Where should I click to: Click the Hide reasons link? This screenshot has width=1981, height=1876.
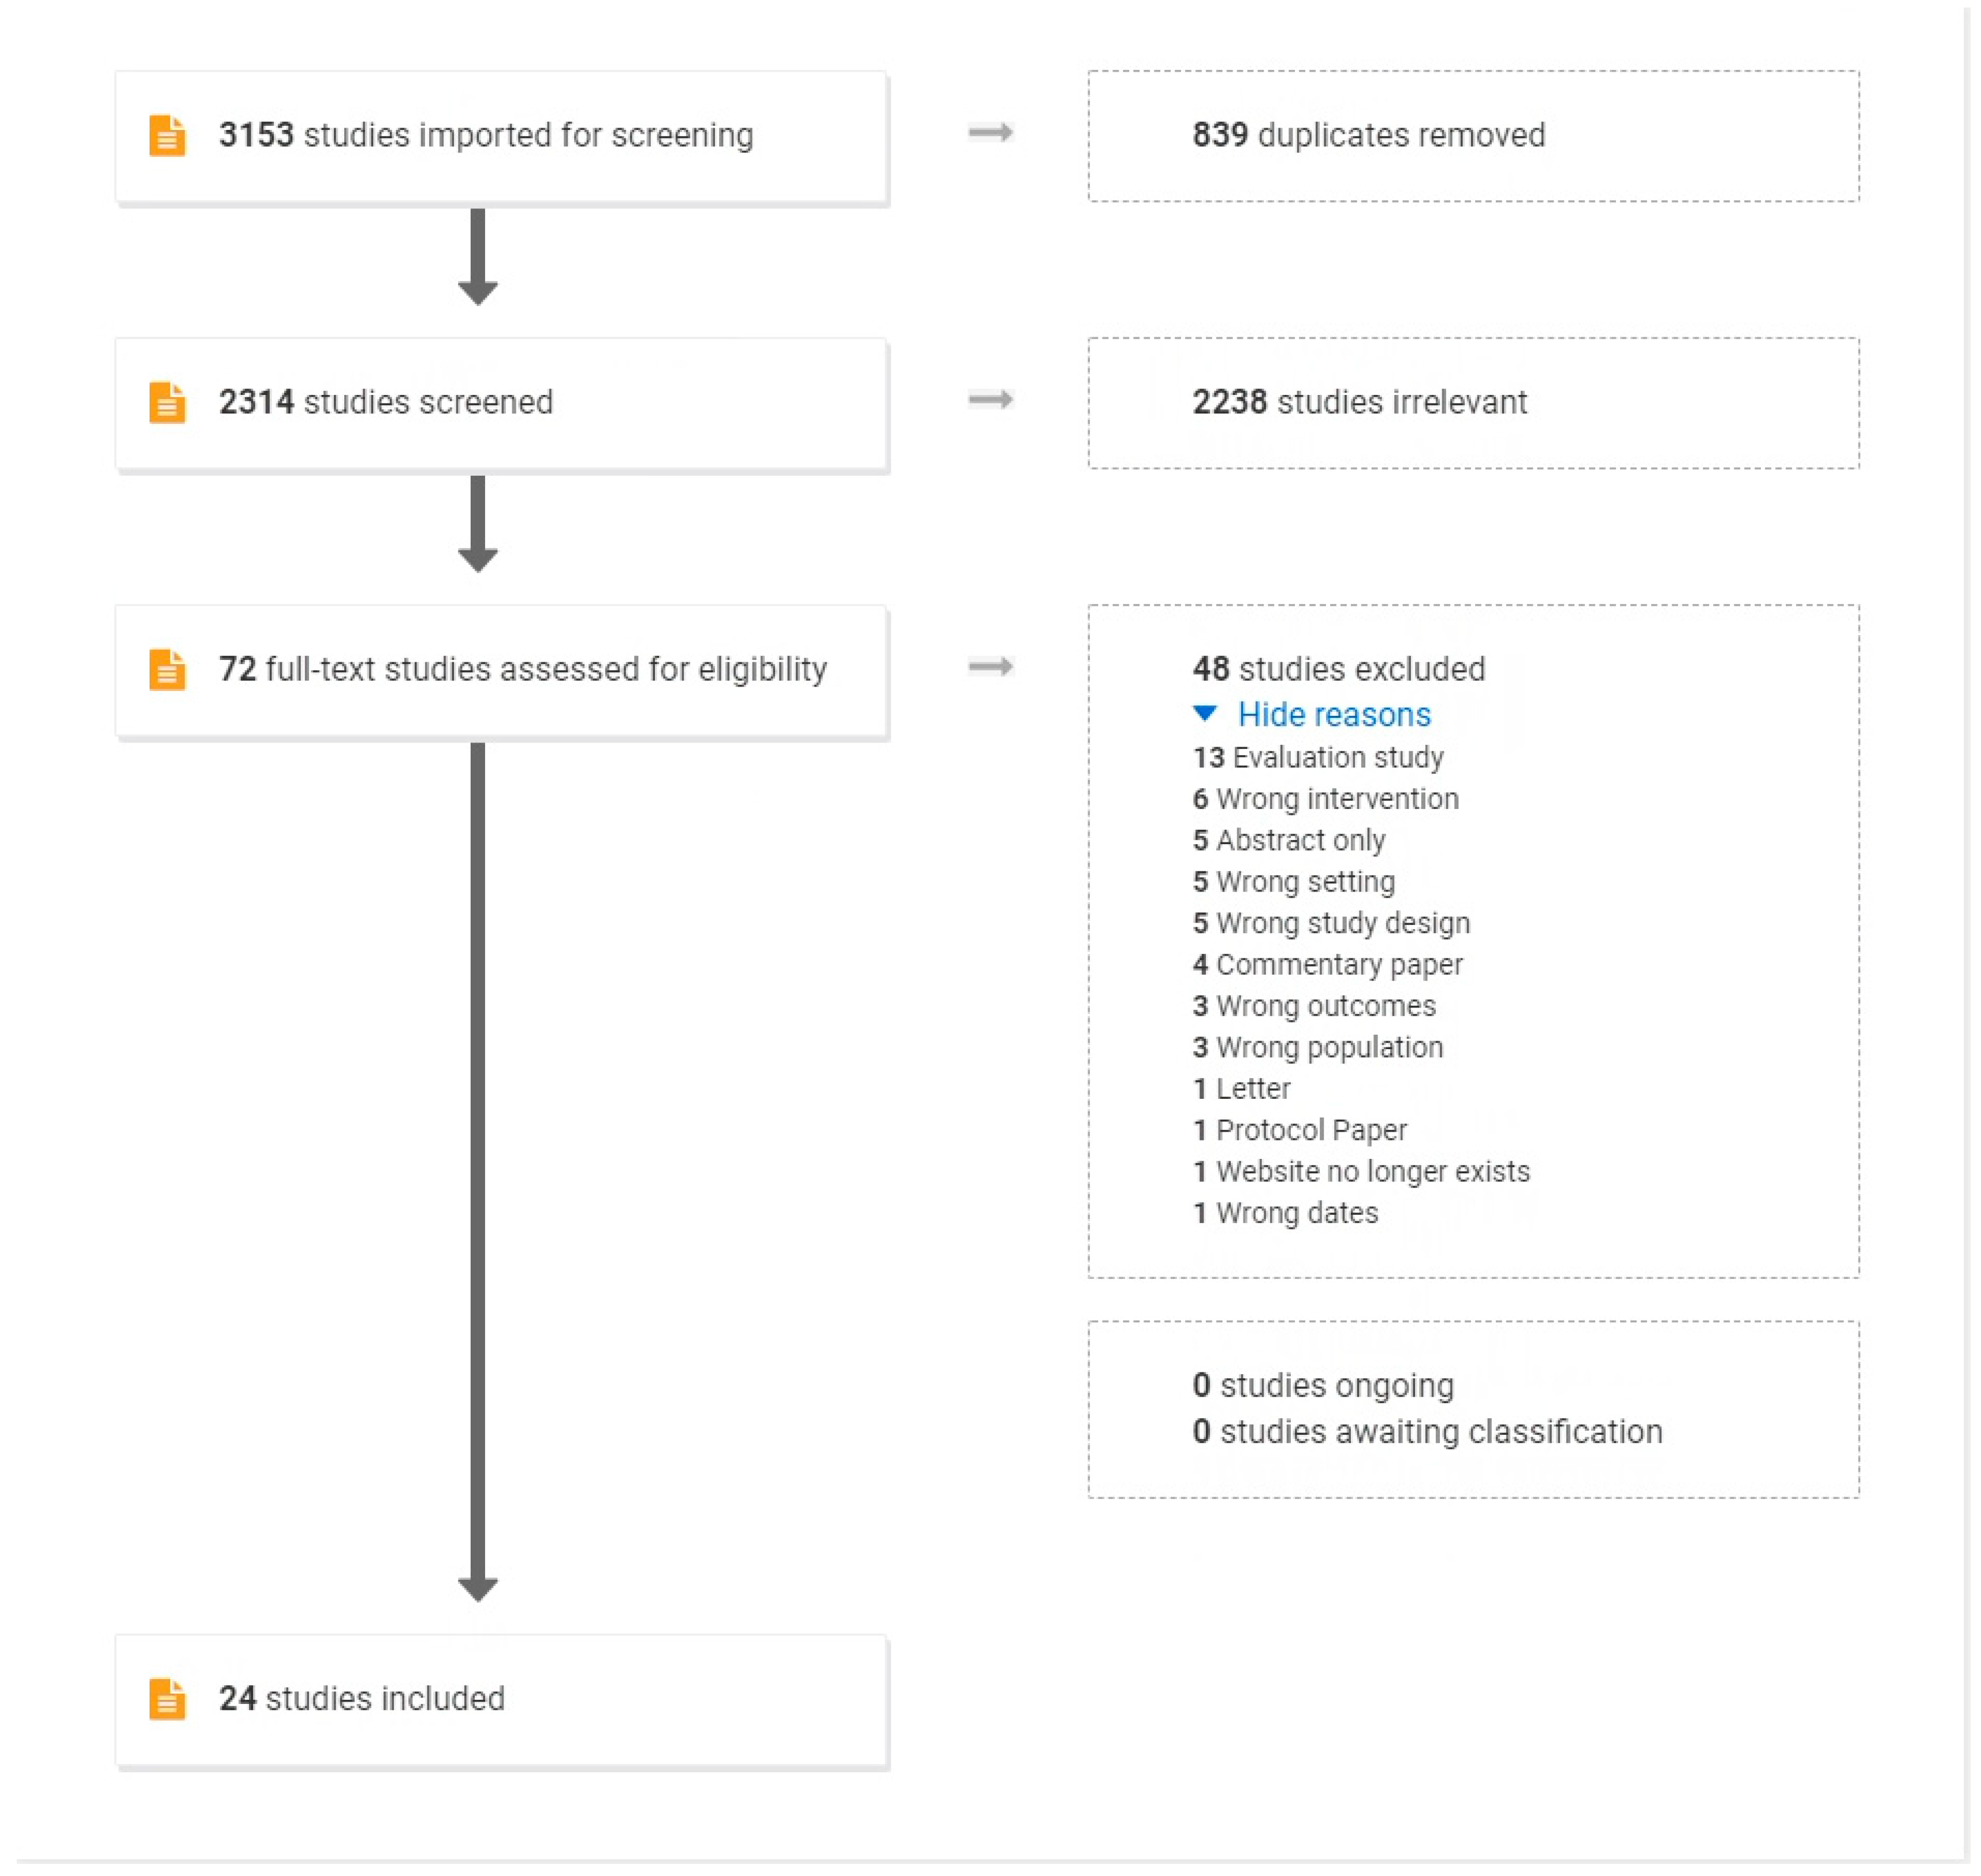coord(1334,715)
